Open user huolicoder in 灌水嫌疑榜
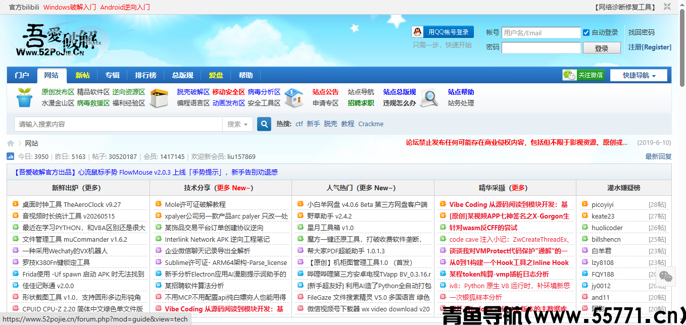The width and height of the screenshot is (686, 325). coord(607,228)
